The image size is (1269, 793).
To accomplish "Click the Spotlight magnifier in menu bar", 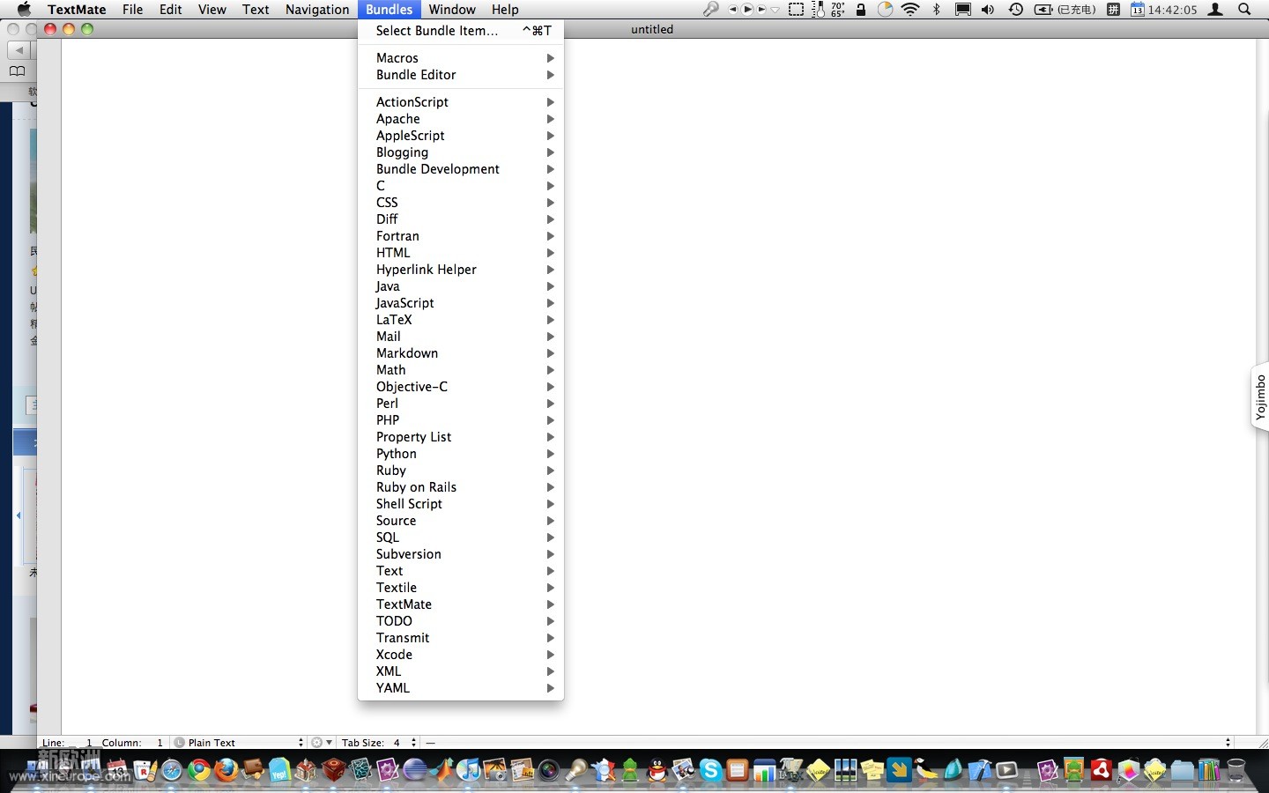I will [1244, 10].
